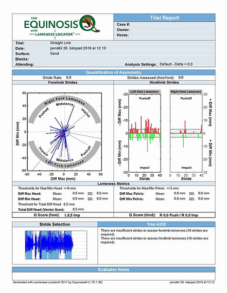Click the 'Sand' surface value
227x293 pixels.
coord(55,53)
